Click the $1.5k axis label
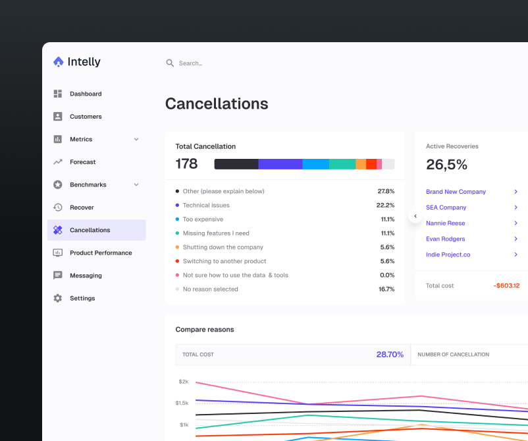 pos(182,403)
